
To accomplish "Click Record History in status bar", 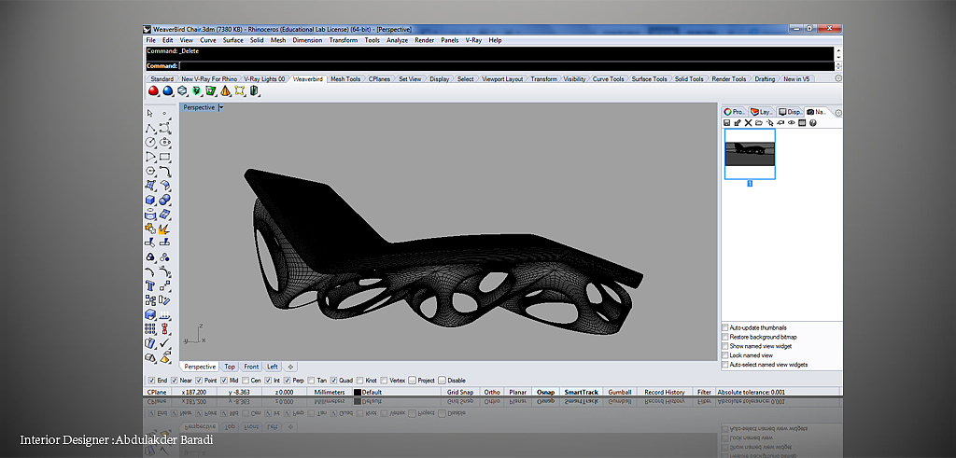I will pos(664,393).
